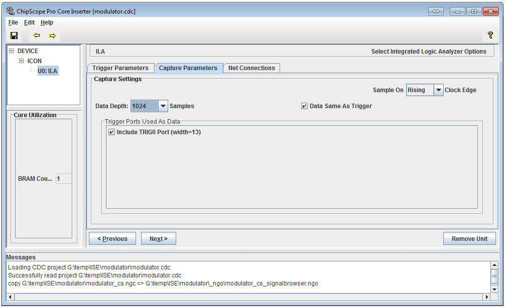
Task: Click the yellow forward arrow icon
Action: click(x=53, y=36)
